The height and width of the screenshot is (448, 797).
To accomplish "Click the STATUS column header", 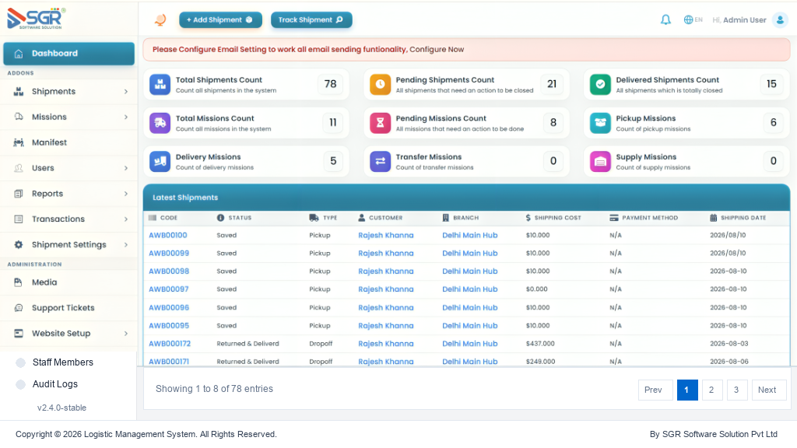I will (234, 218).
